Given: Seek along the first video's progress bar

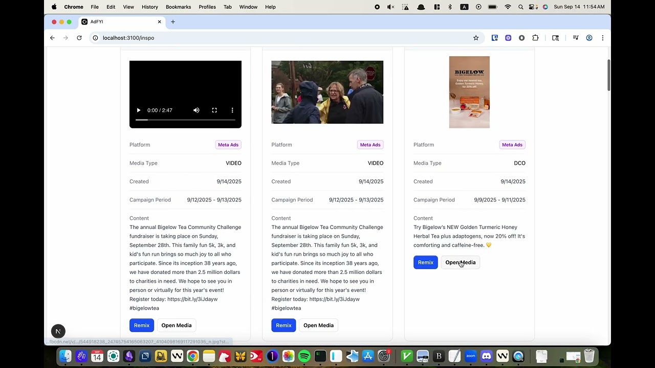Looking at the screenshot, I should tap(185, 120).
